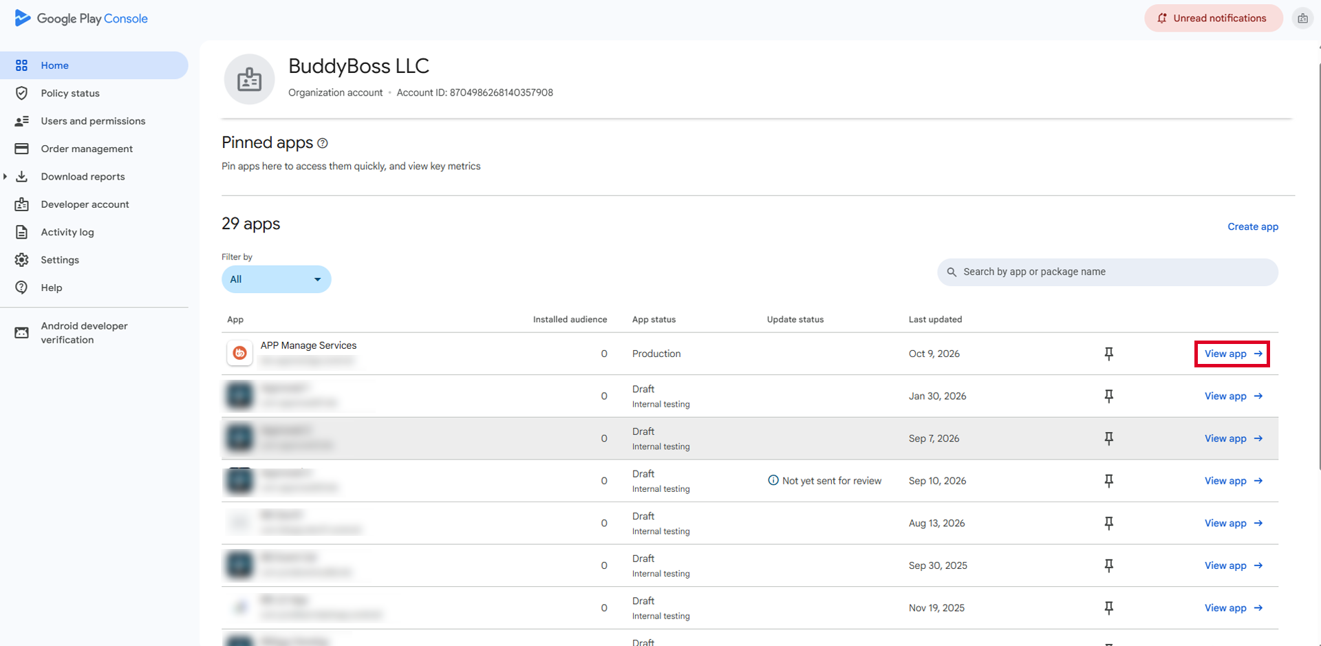The height and width of the screenshot is (646, 1321).
Task: Pin the app updated Sep 7, 2026
Action: [1109, 439]
